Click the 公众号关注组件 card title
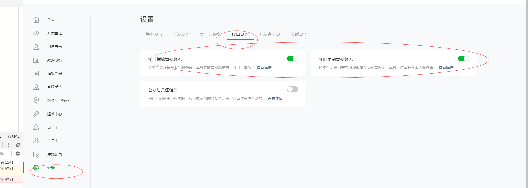Image resolution: width=528 pixels, height=188 pixels. coord(163,90)
